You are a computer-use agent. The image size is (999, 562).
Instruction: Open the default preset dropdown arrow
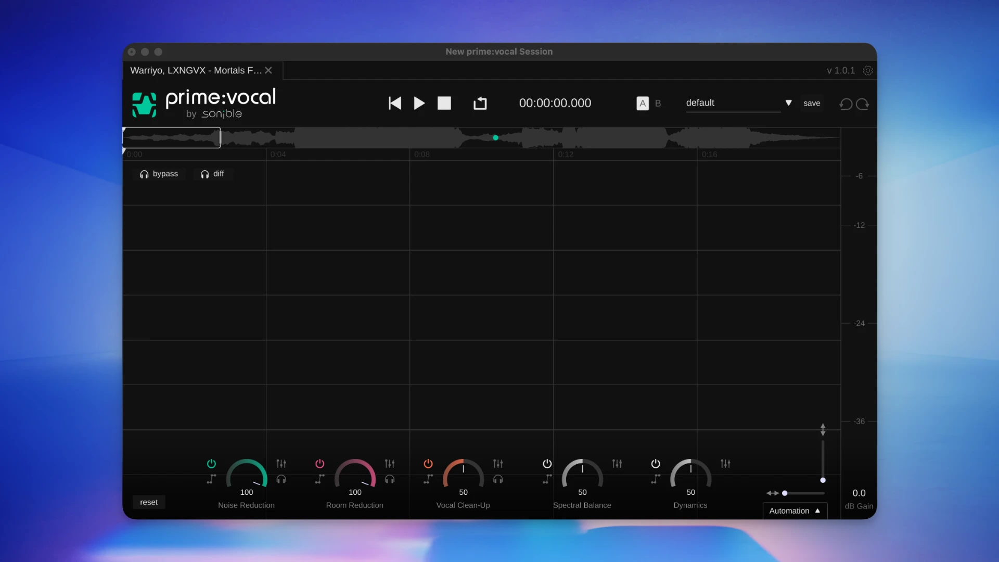coord(788,103)
